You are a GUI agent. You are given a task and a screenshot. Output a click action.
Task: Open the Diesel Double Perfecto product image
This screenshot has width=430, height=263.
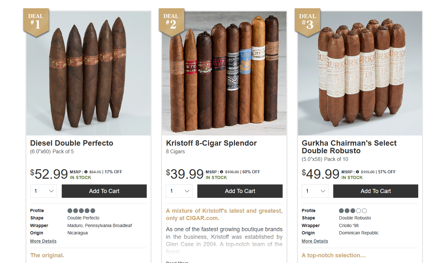(88, 73)
